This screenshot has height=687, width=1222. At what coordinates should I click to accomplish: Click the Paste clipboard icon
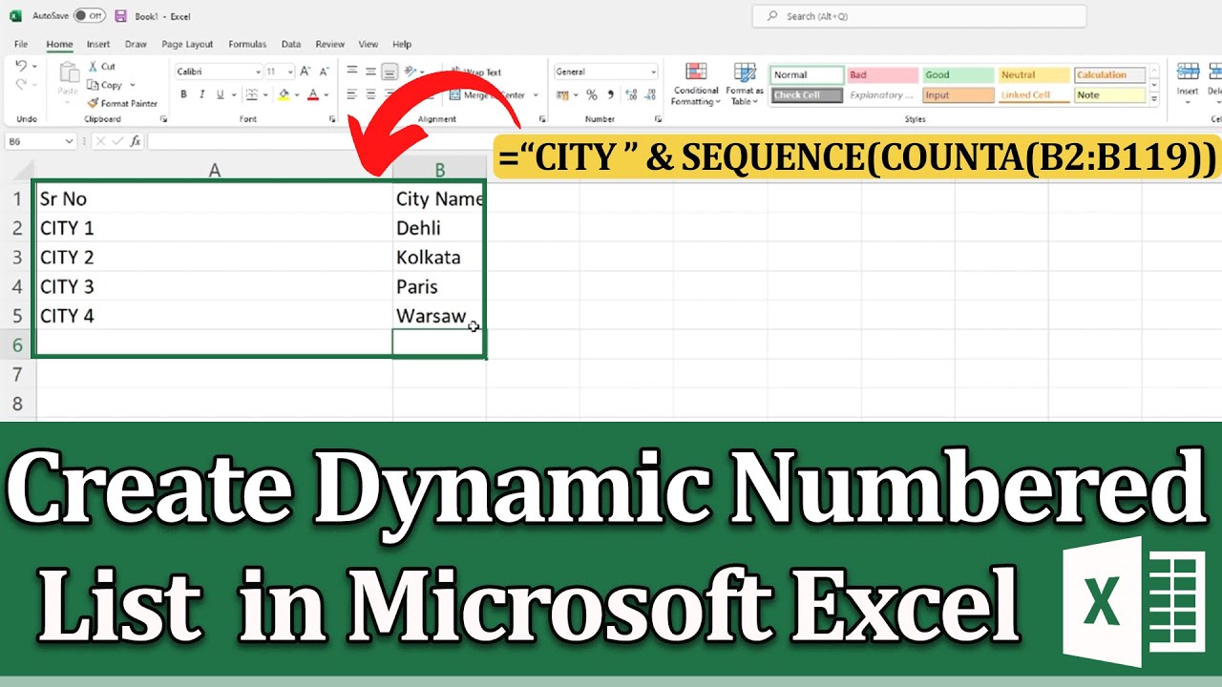tap(69, 73)
